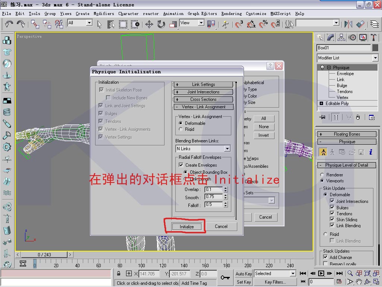Select the Select and Link tool

click(35, 24)
